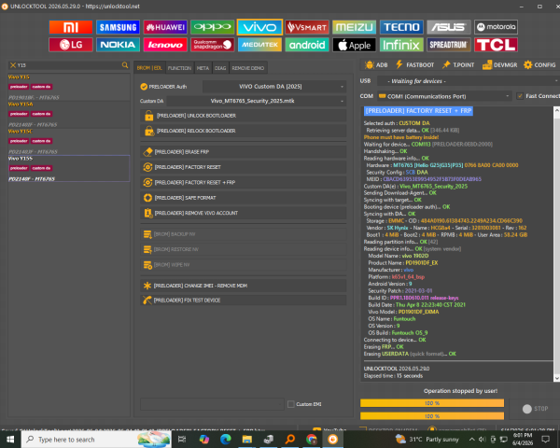Open VIVO Custom DA [2025] auth dropdown
560x448 pixels.
tap(274, 87)
